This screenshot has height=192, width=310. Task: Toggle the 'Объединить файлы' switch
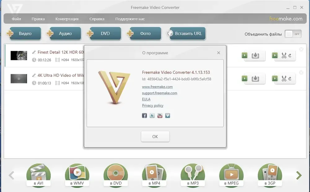click(x=293, y=34)
